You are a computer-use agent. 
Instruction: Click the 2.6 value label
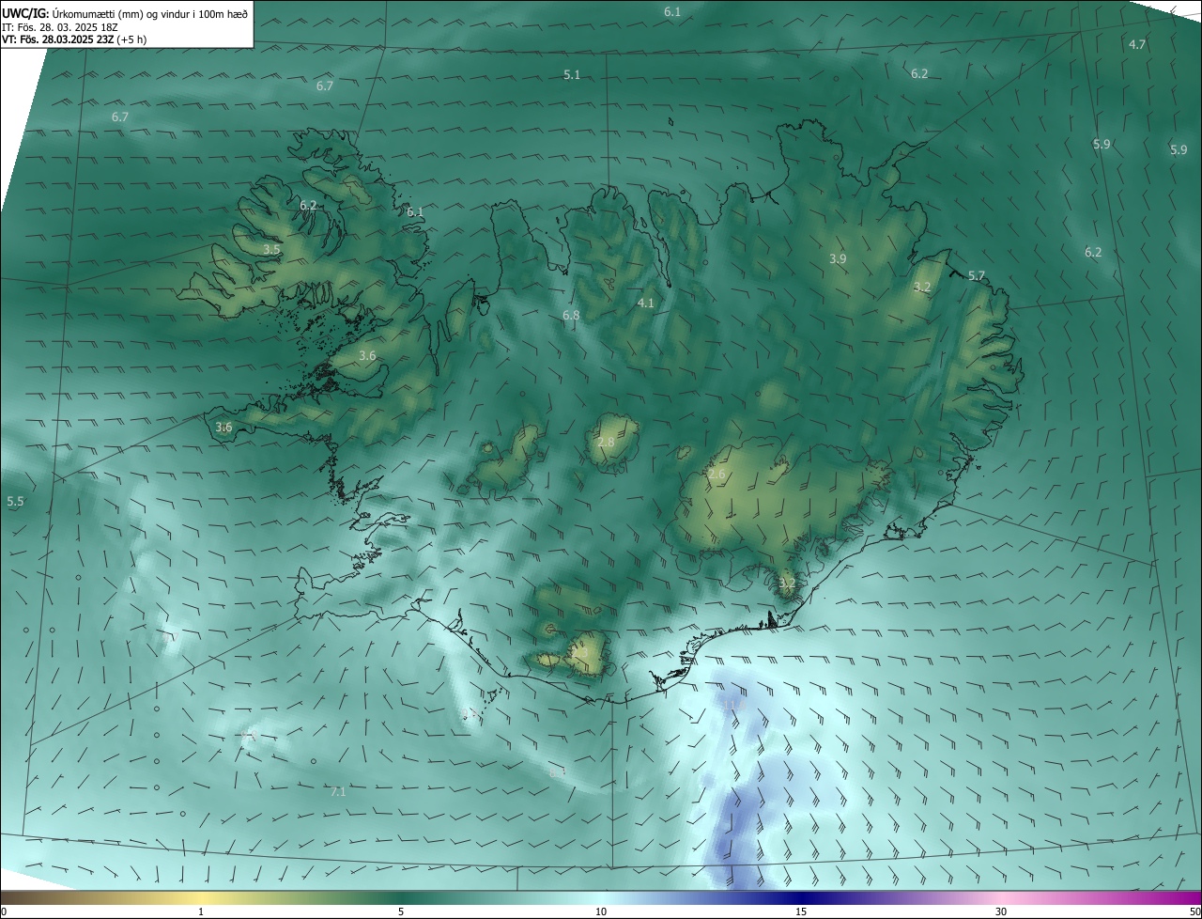717,475
